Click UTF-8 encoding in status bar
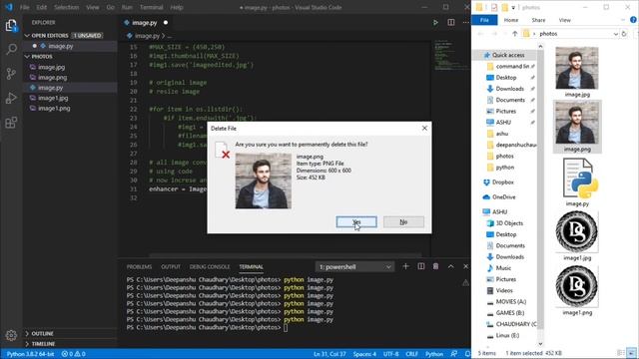The image size is (639, 359). point(390,354)
